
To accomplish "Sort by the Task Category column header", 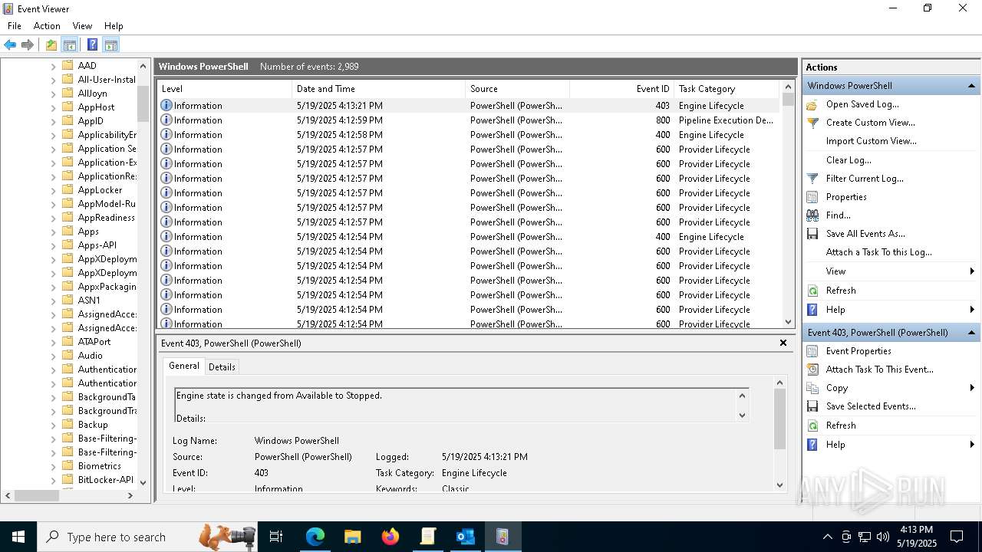I will (727, 89).
